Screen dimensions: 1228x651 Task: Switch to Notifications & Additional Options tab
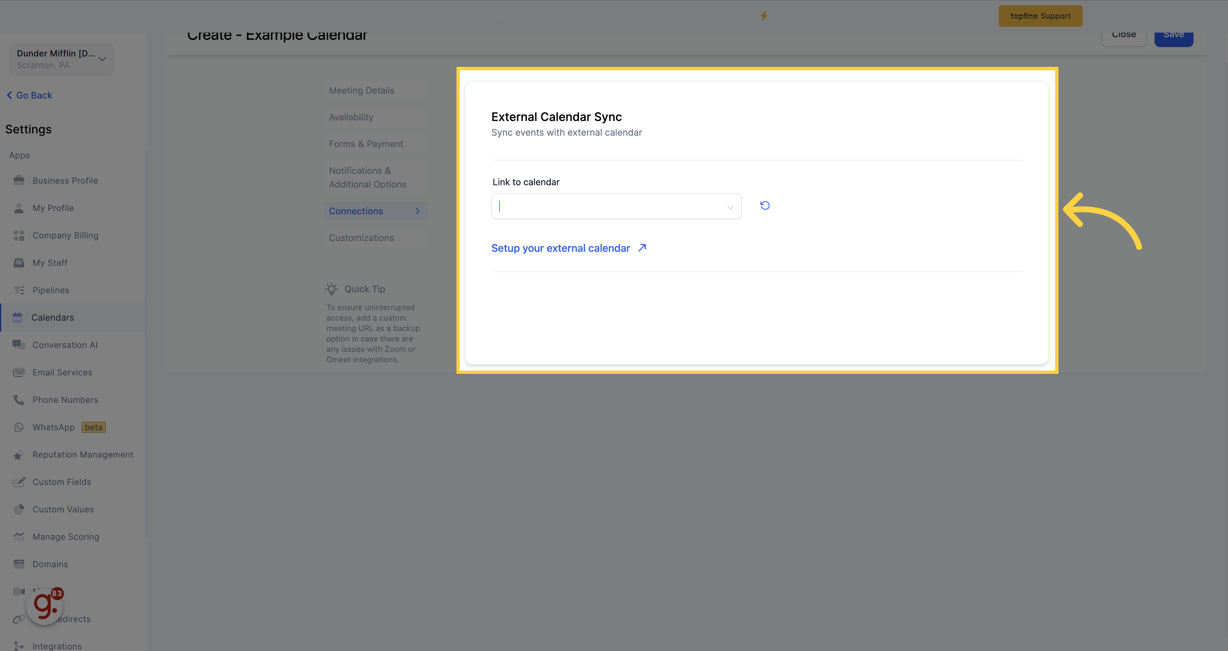coord(367,177)
